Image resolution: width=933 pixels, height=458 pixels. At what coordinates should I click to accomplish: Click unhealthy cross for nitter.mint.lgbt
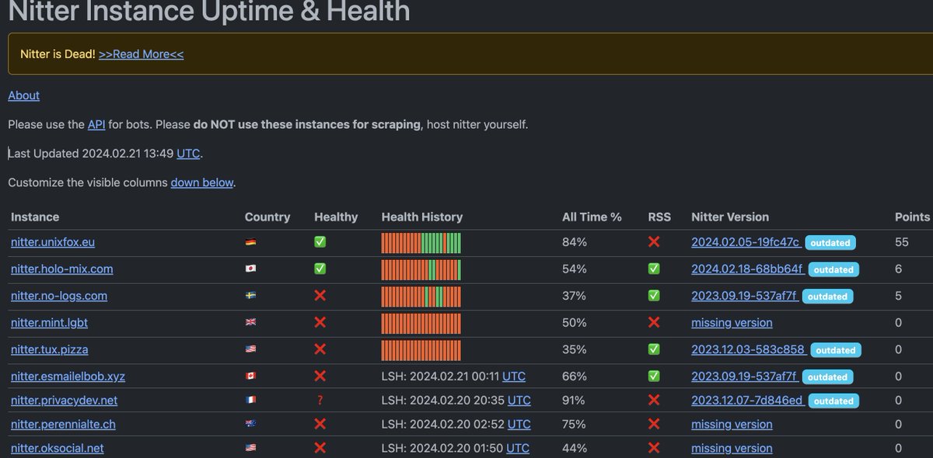pyautogui.click(x=320, y=322)
